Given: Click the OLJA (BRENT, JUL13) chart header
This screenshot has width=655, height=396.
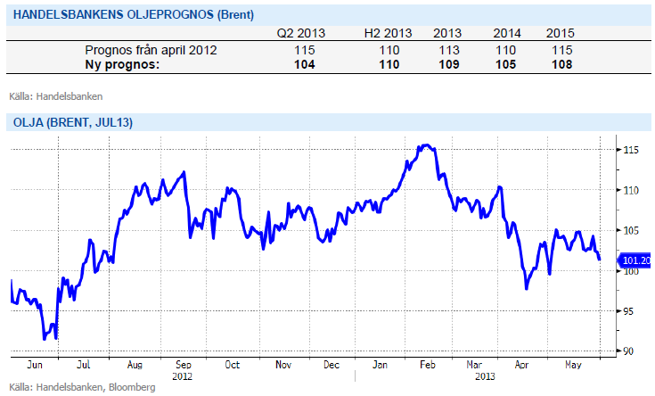Looking at the screenshot, I should 70,122.
